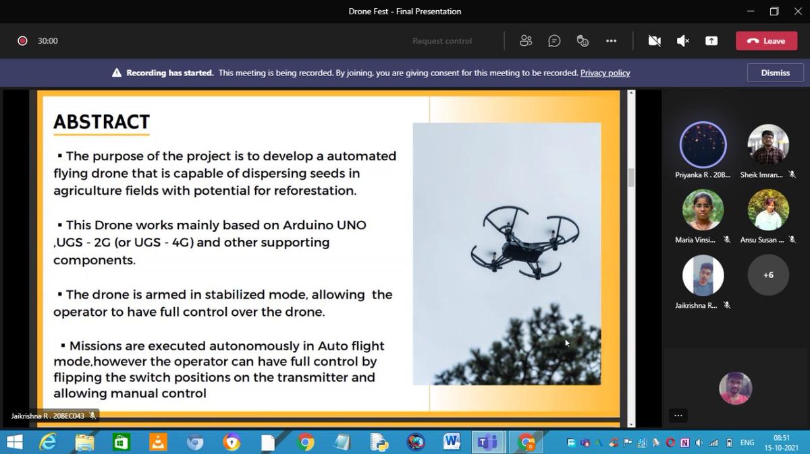The width and height of the screenshot is (810, 454).
Task: Click the warning icon in the recording banner
Action: point(117,73)
